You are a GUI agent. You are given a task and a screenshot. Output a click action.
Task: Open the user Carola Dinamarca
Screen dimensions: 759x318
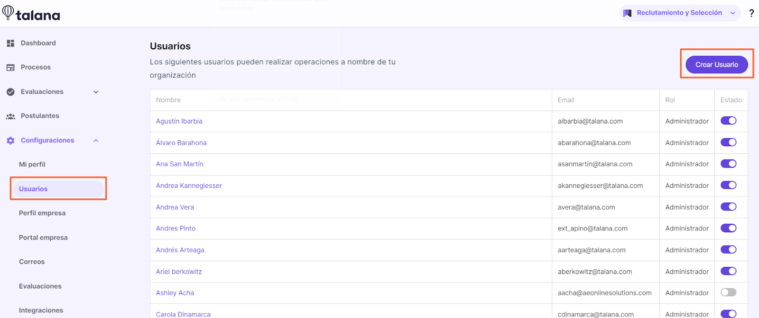tap(183, 314)
